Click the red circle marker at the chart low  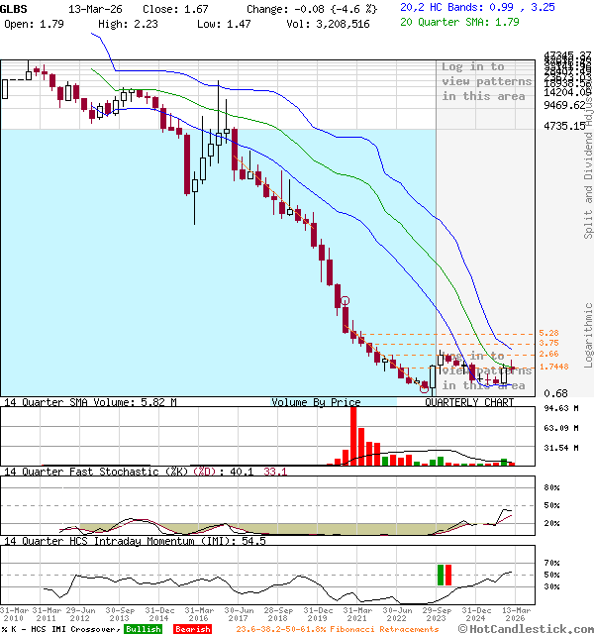coord(424,389)
